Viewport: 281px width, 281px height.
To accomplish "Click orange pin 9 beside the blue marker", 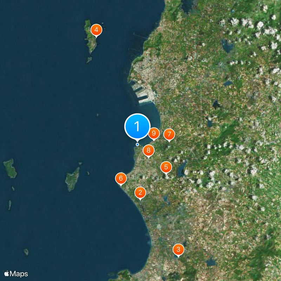I will pos(154,133).
